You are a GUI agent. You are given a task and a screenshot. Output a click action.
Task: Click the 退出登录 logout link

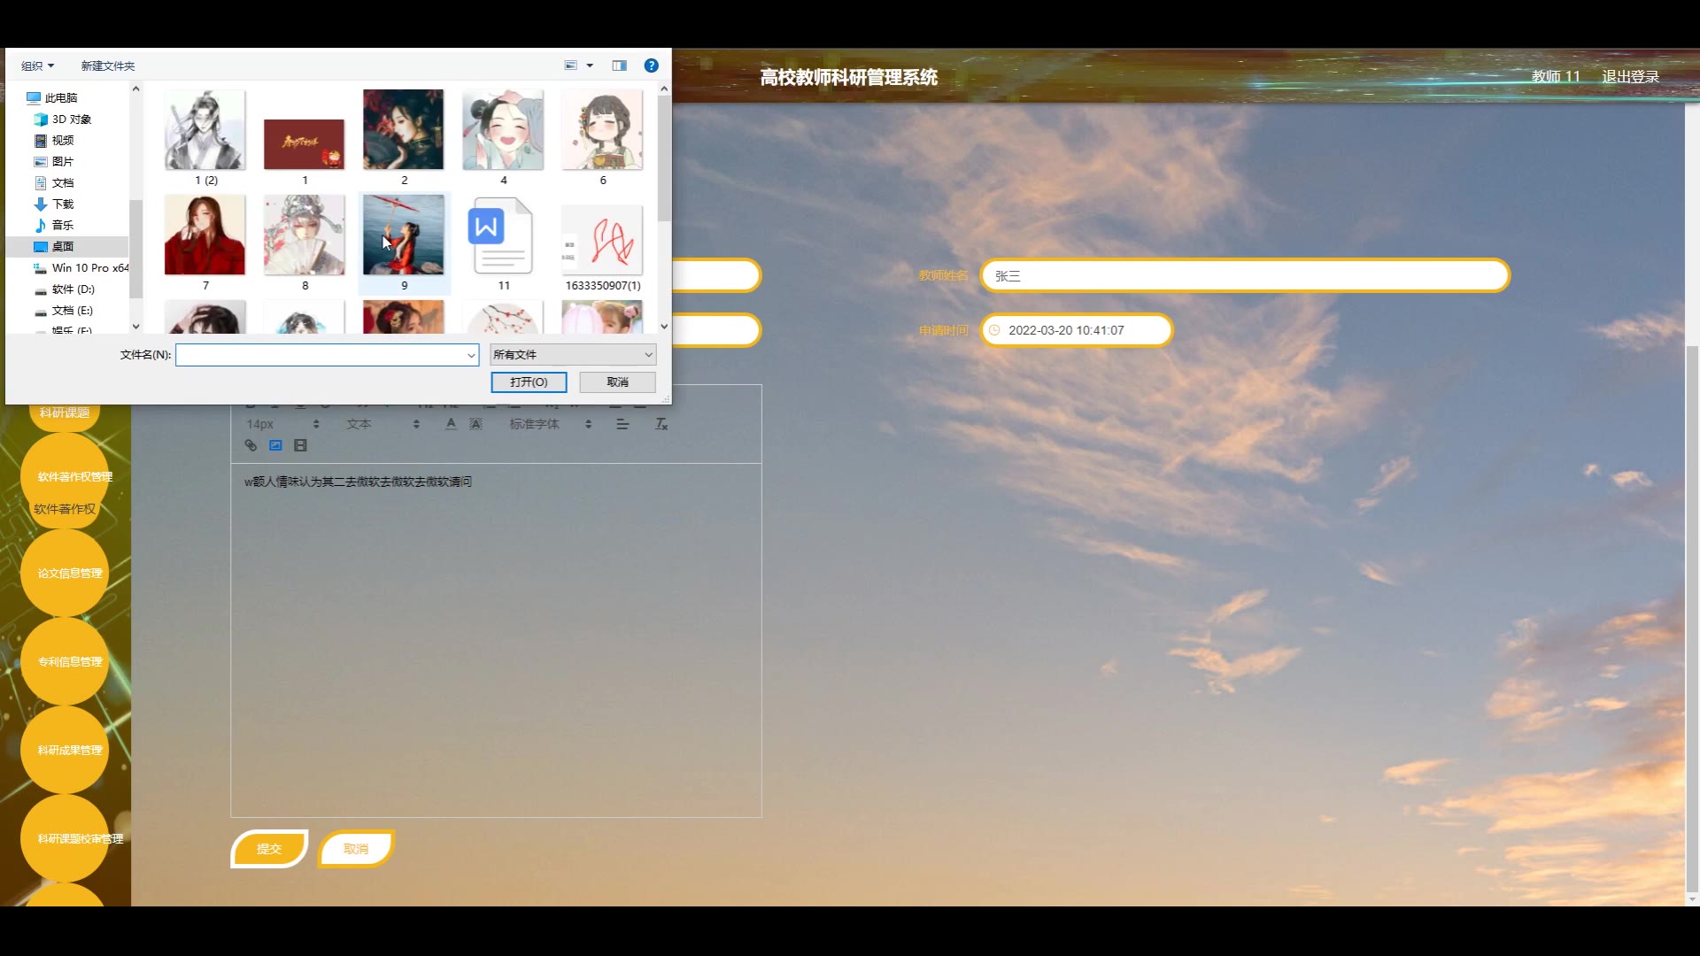(x=1630, y=76)
